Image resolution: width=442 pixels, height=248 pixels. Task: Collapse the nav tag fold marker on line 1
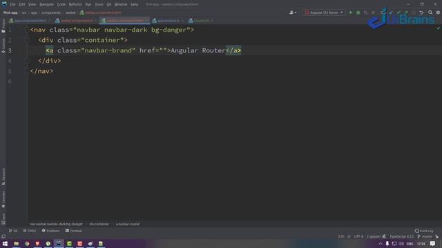tap(28, 30)
